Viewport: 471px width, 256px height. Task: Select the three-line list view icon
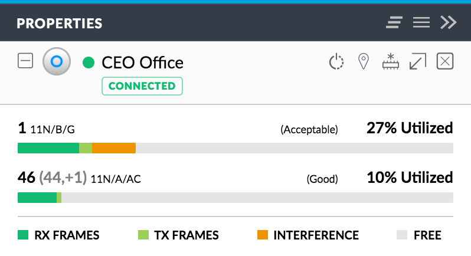click(x=421, y=22)
